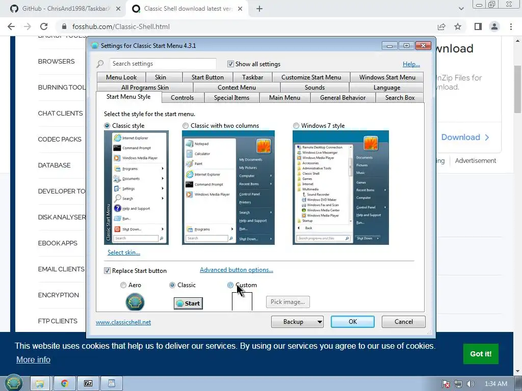Reload the fosshub page
This screenshot has height=391, width=522.
click(44, 26)
